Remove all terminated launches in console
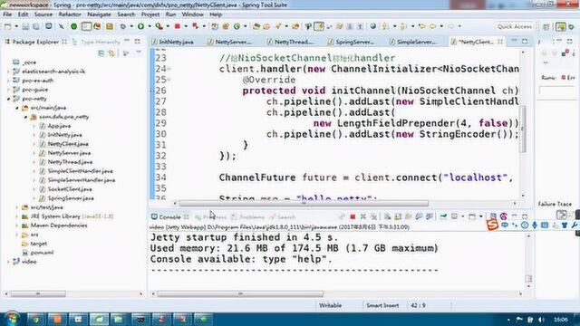This screenshot has width=580, height=326. click(x=373, y=216)
